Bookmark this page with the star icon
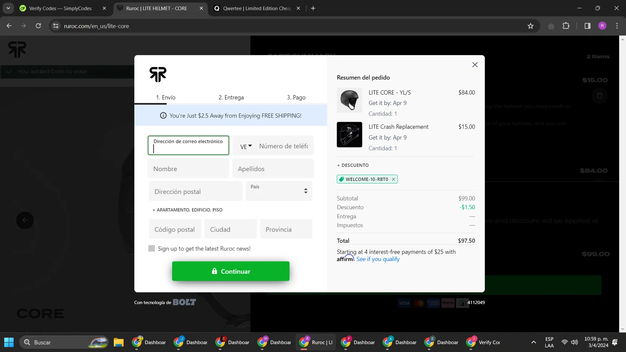This screenshot has height=352, width=626. (530, 26)
